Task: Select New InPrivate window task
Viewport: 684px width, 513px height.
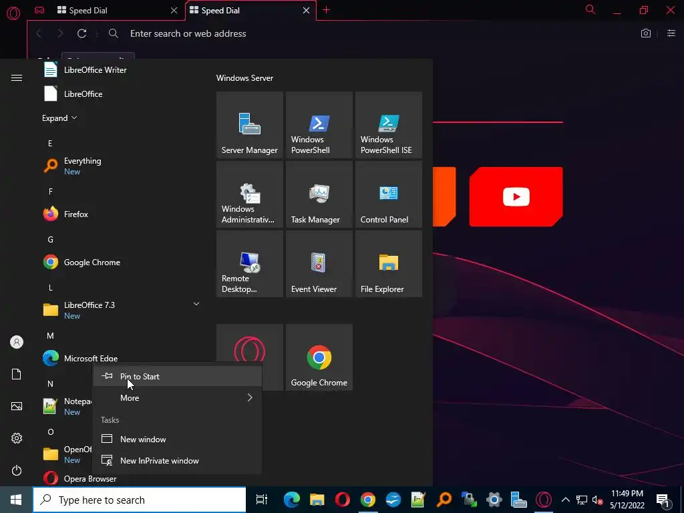Action: pos(178,461)
